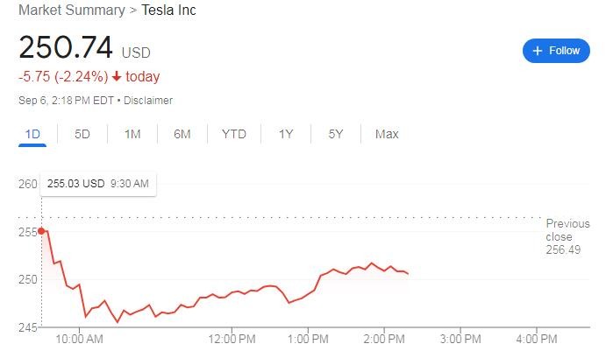Click the red data point at 9:30 AM

pos(41,231)
